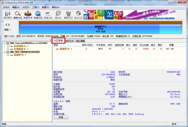The image size is (188, 127).
Task: Click the 就绪 status bar text
Action: [x=4, y=124]
